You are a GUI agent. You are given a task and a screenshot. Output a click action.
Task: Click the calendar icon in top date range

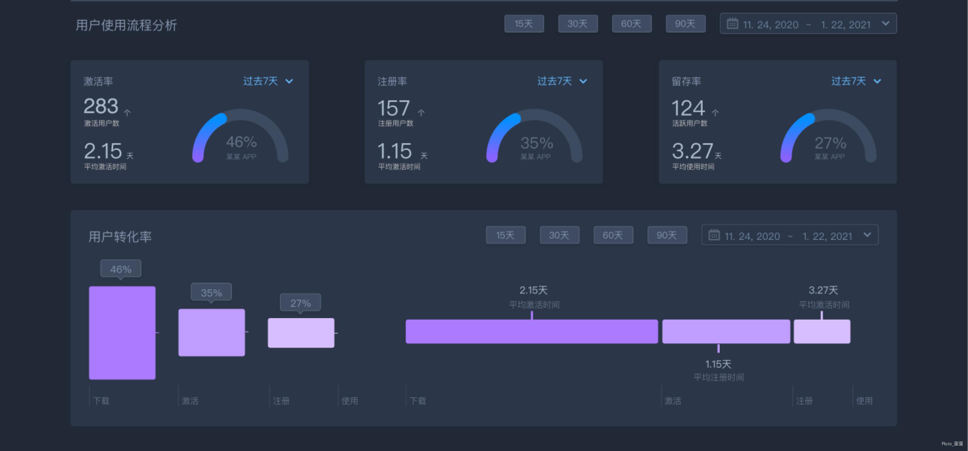(732, 24)
